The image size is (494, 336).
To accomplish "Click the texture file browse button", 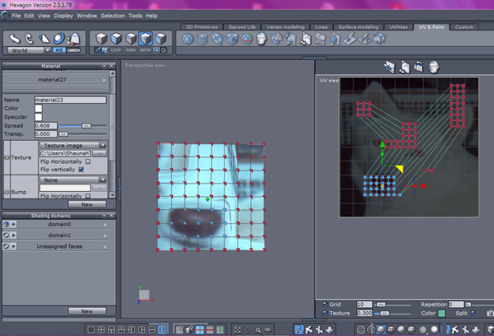I will click(99, 153).
